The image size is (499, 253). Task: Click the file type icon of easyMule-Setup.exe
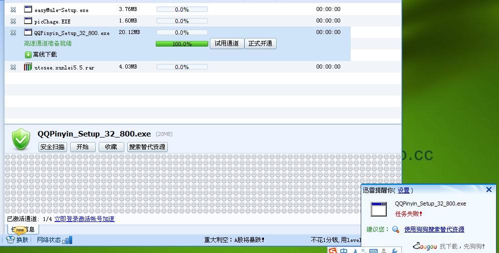point(28,9)
